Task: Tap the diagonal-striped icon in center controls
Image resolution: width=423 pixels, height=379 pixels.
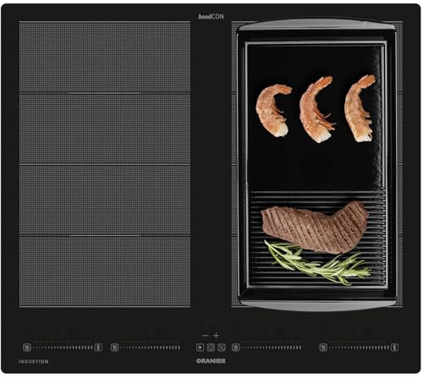Action: click(x=222, y=347)
